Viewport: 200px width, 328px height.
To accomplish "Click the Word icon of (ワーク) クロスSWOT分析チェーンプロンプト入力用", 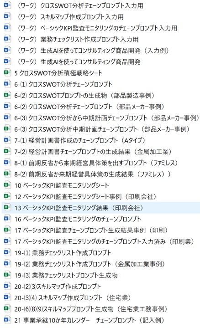I will point(7,5).
